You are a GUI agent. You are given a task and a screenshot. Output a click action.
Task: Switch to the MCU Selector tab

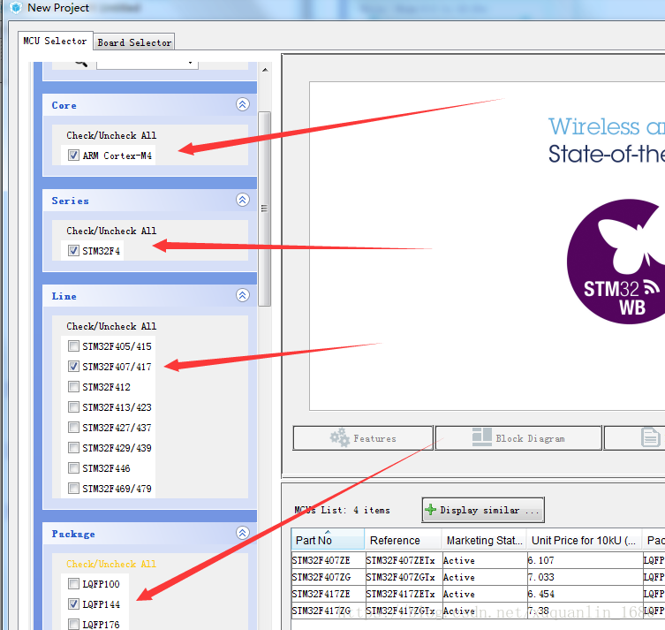tap(55, 42)
